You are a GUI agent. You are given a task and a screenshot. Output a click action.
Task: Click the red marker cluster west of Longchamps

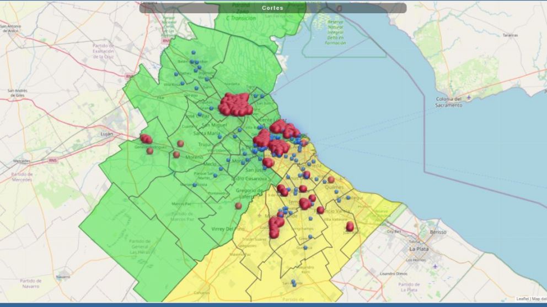coord(276,226)
